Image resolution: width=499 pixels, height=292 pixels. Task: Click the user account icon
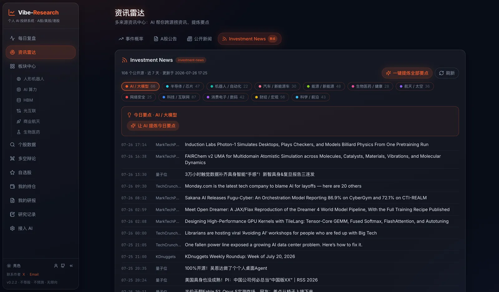[56, 266]
